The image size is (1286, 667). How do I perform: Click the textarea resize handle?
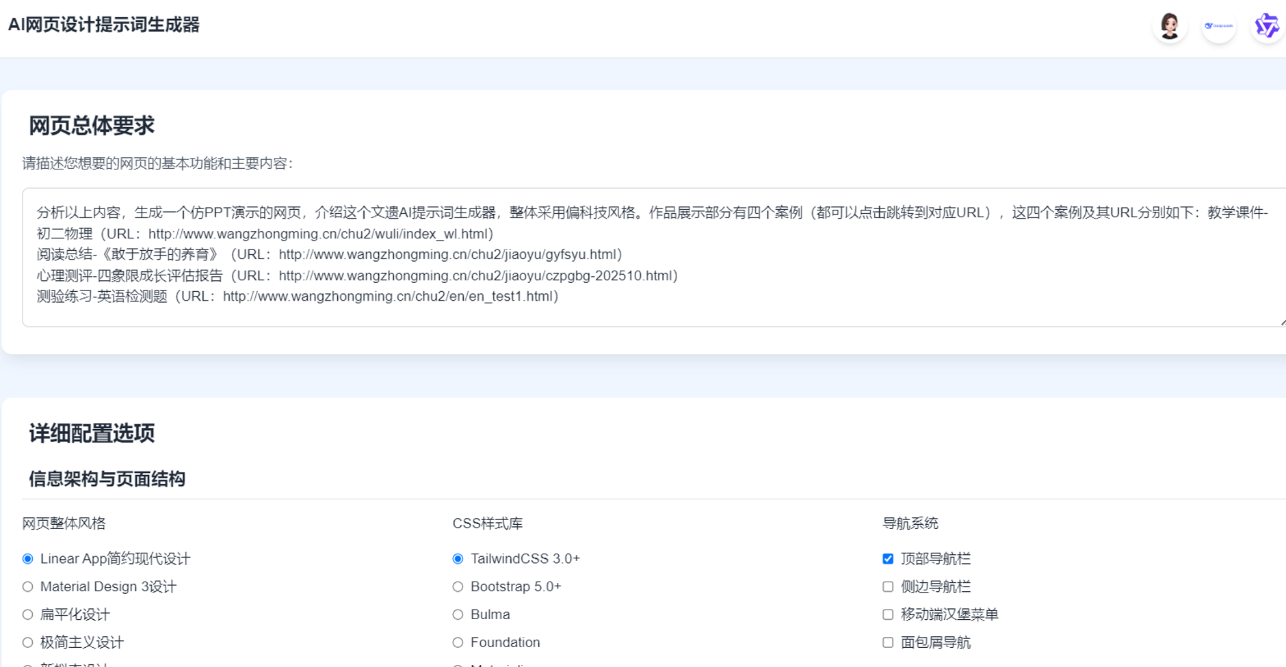(x=1281, y=323)
